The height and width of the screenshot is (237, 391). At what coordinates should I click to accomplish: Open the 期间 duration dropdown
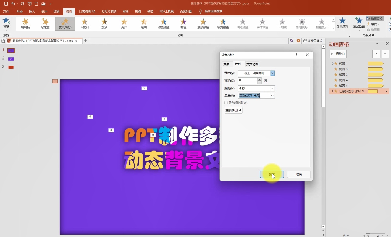pyautogui.click(x=272, y=88)
